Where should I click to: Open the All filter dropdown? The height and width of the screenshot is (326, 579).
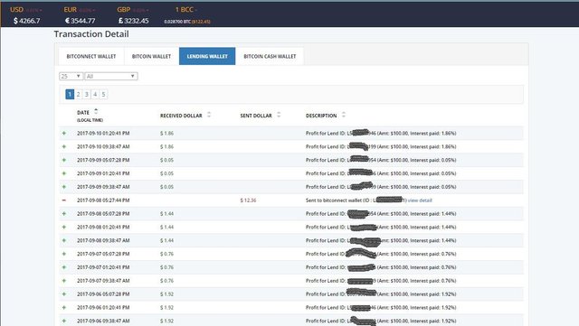[110, 76]
